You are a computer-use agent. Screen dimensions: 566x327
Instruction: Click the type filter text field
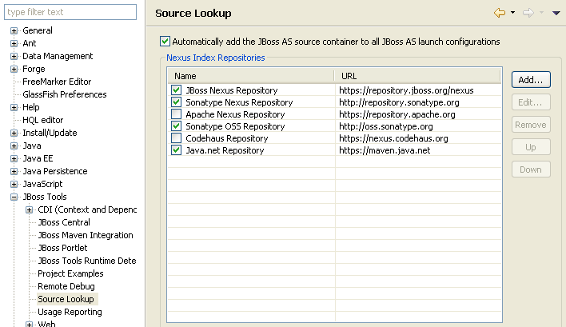[x=70, y=12]
